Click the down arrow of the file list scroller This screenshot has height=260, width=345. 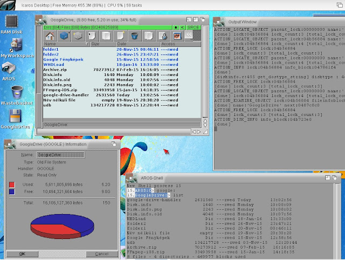point(205,126)
